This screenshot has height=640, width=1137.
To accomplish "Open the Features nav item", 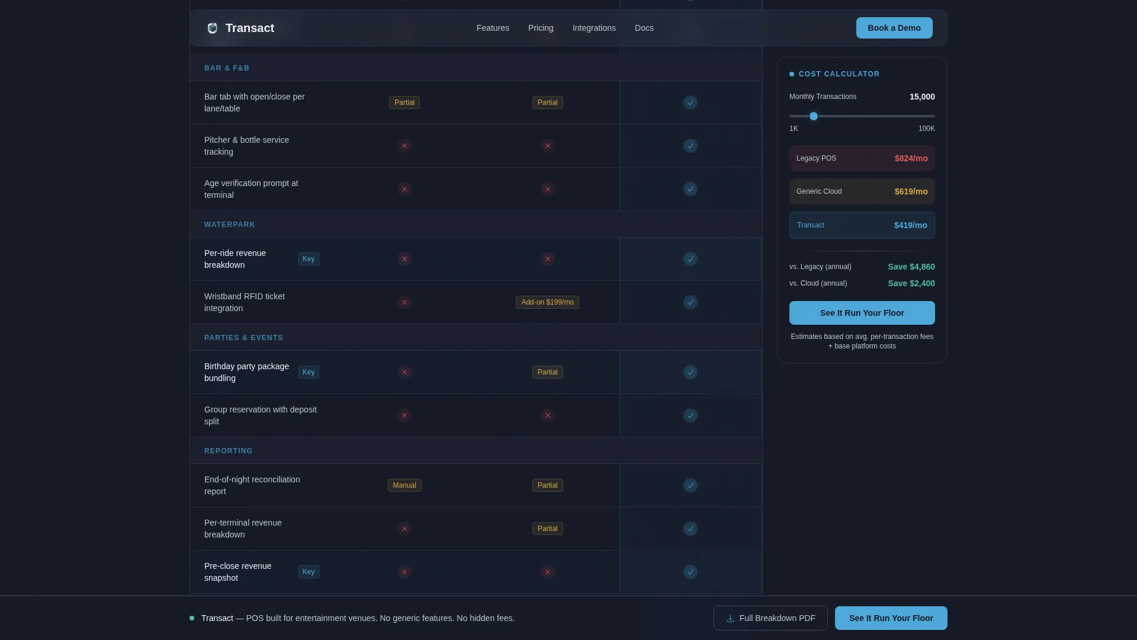I will pos(493,28).
